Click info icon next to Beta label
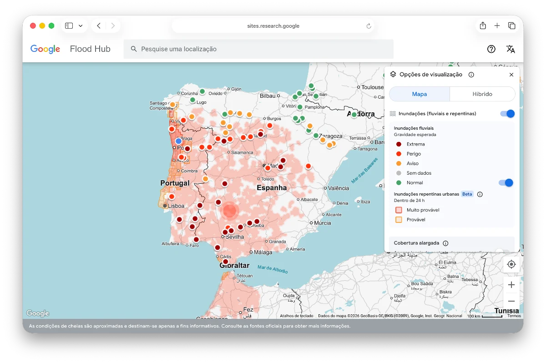This screenshot has height=363, width=546. coord(480,194)
